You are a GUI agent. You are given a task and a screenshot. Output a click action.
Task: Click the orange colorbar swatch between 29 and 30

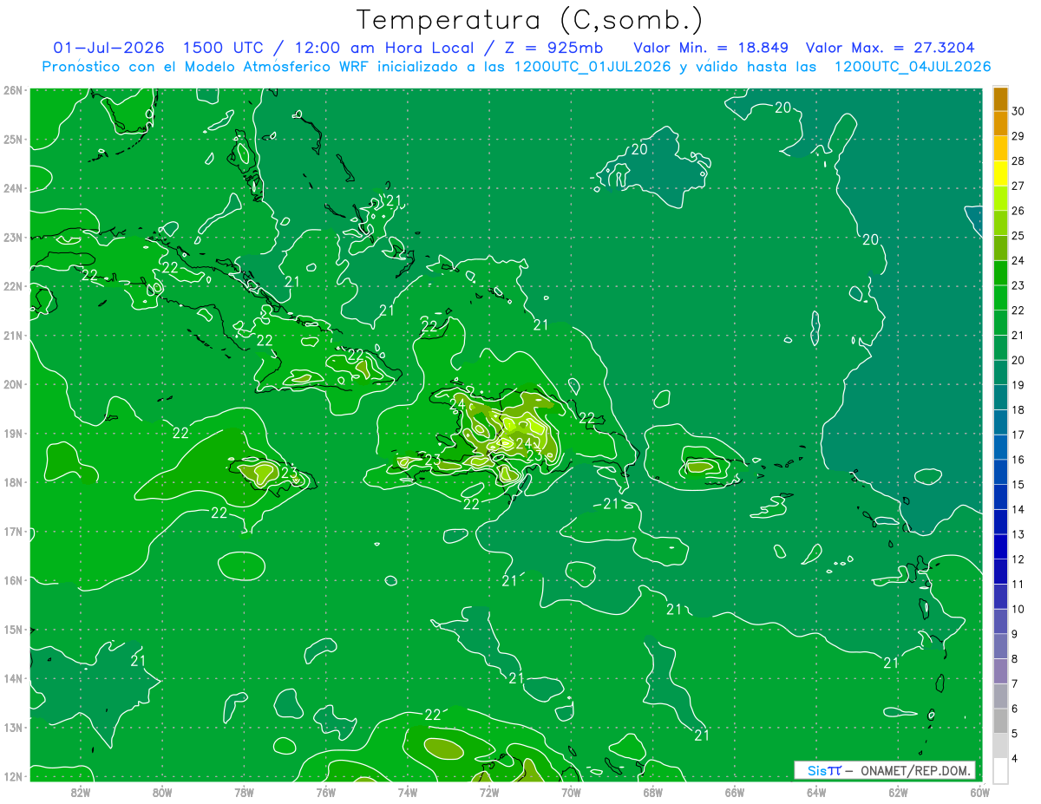(x=1000, y=123)
